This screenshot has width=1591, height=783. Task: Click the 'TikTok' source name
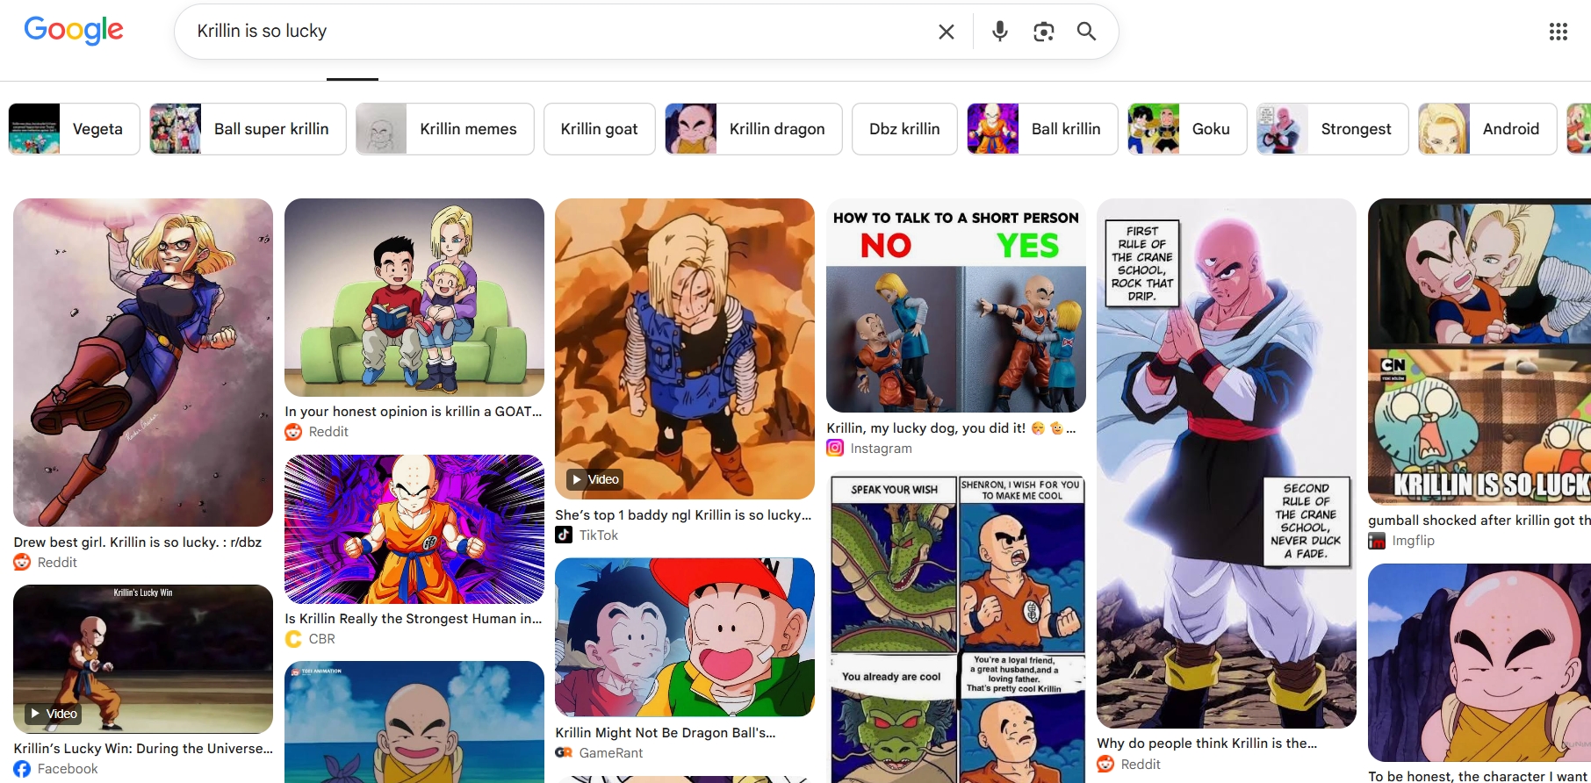tap(599, 535)
